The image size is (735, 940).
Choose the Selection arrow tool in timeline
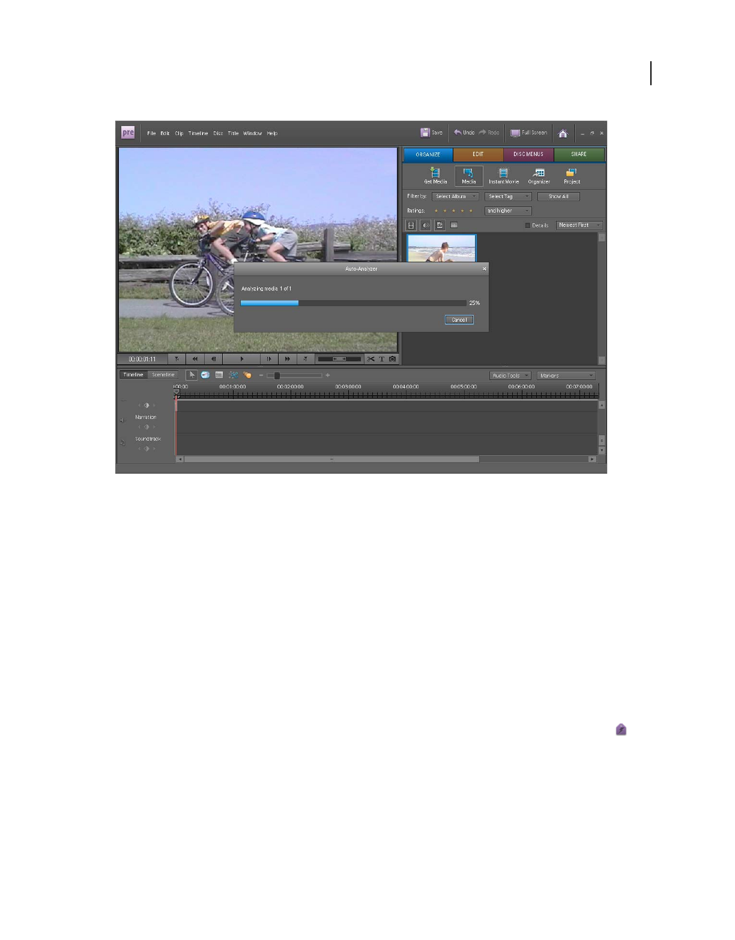coord(192,375)
